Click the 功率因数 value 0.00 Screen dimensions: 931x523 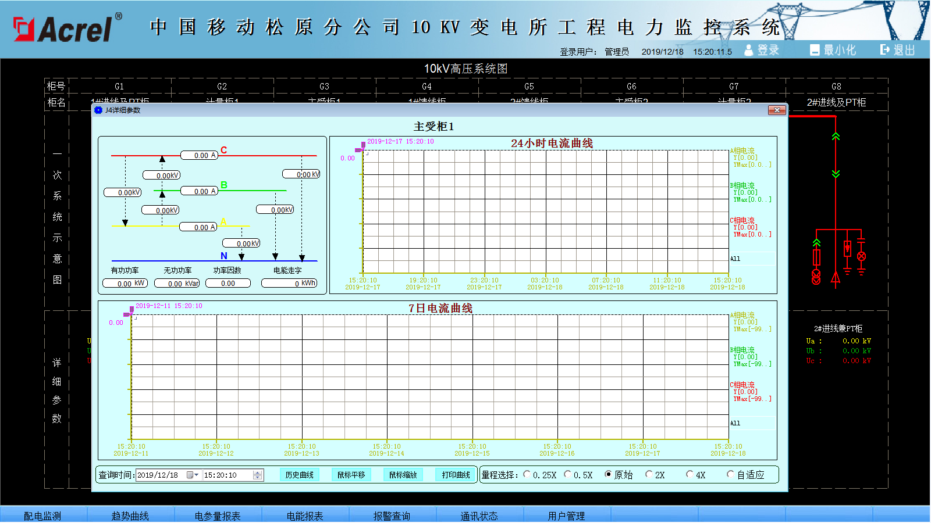[x=228, y=283]
